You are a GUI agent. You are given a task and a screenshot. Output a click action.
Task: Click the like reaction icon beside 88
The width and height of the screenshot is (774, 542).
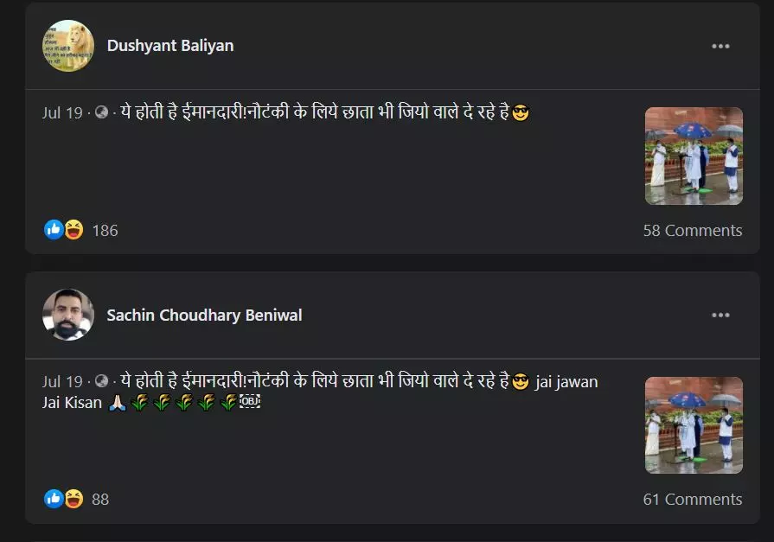pyautogui.click(x=54, y=499)
